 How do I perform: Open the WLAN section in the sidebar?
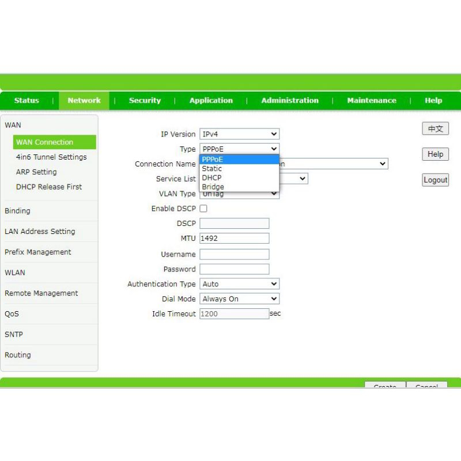15,273
